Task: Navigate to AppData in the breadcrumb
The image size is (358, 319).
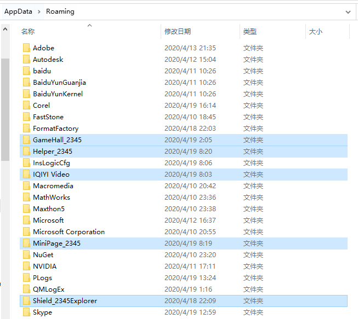Action: (18, 11)
